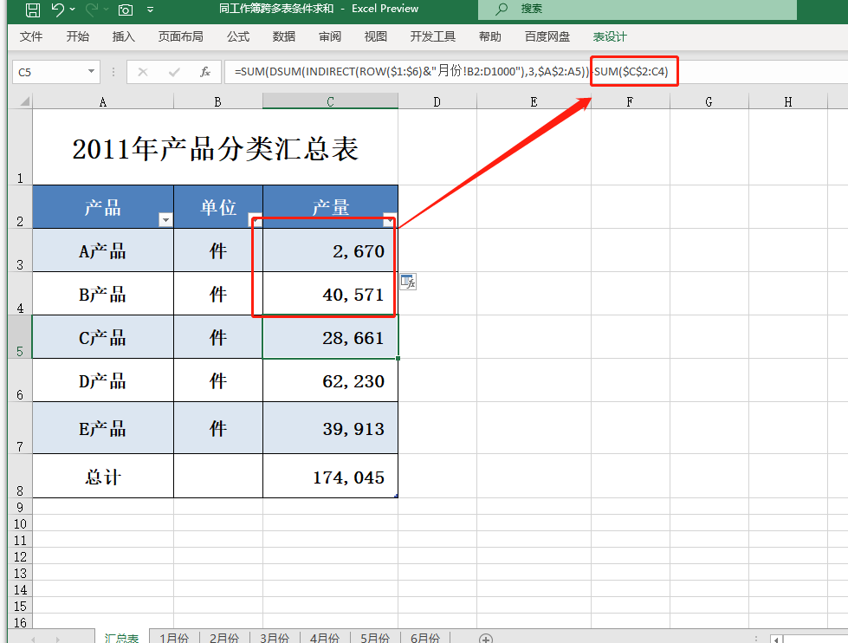Screen dimensions: 848x643
Task: Open the 帮助 tab
Action: pyautogui.click(x=490, y=36)
